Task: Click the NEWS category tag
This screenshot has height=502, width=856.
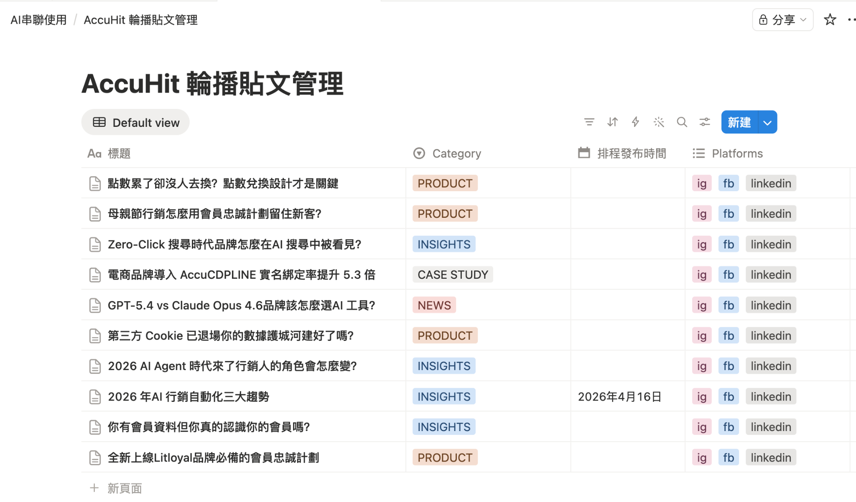Action: tap(434, 305)
